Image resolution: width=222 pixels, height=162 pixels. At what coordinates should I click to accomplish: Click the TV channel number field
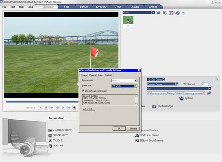click(x=205, y=84)
